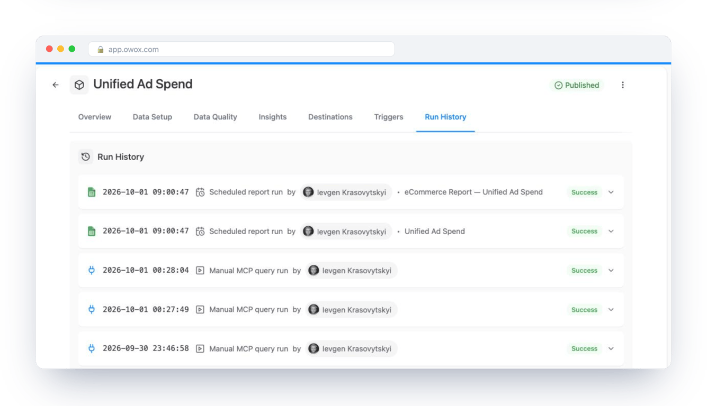Screen dimensions: 707x406
Task: Click the Published status badge
Action: 577,85
